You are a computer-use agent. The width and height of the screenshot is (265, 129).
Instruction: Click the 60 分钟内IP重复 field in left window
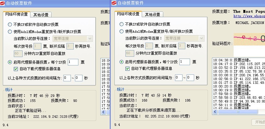(x=18, y=54)
